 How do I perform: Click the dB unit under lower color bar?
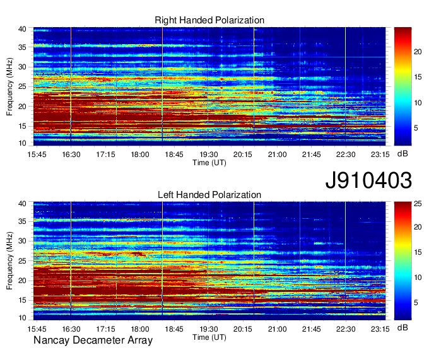coord(403,327)
